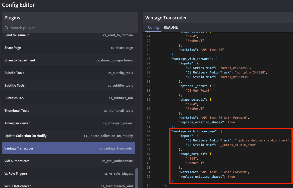
Task: Click the cs_thumbnail_tools identifier text
Action: tap(118, 110)
